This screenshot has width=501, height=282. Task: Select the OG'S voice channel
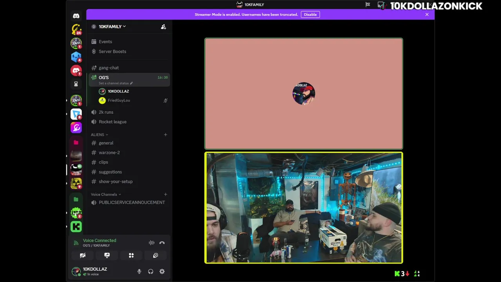click(x=129, y=80)
